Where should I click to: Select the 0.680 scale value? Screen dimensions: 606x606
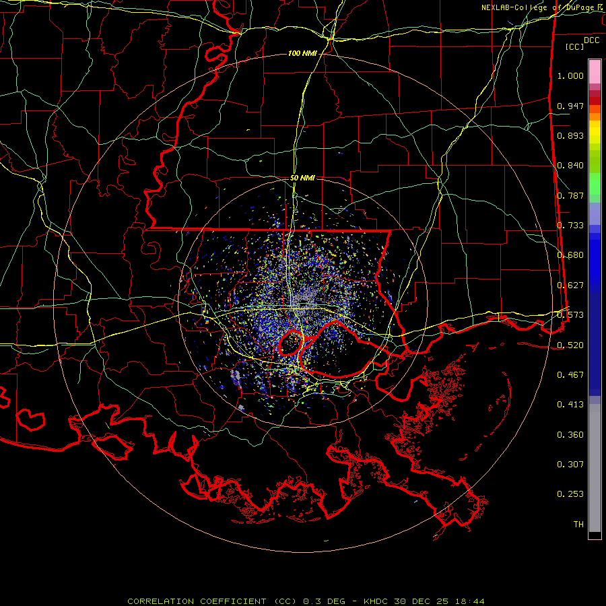pyautogui.click(x=570, y=255)
